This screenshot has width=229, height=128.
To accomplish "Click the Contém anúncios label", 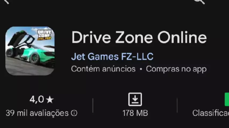I will [103, 69].
